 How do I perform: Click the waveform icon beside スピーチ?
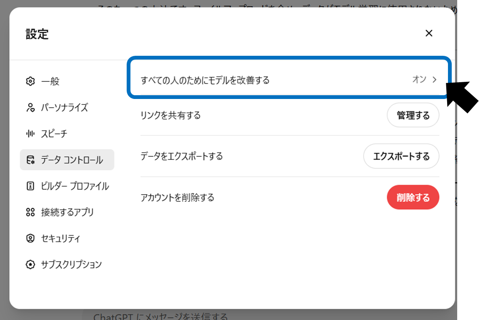coord(30,134)
